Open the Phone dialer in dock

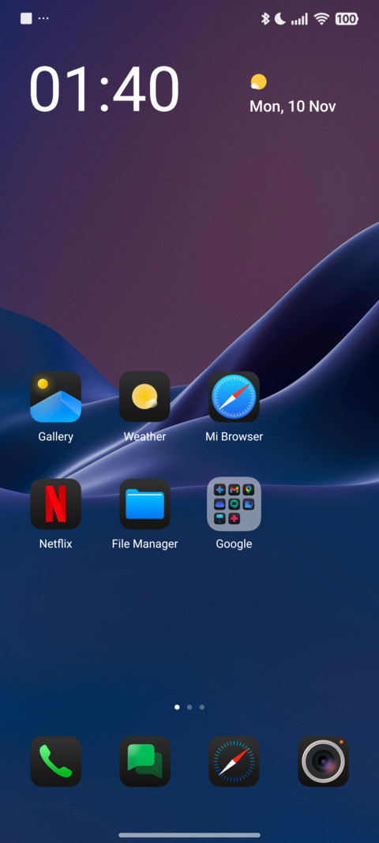point(55,762)
